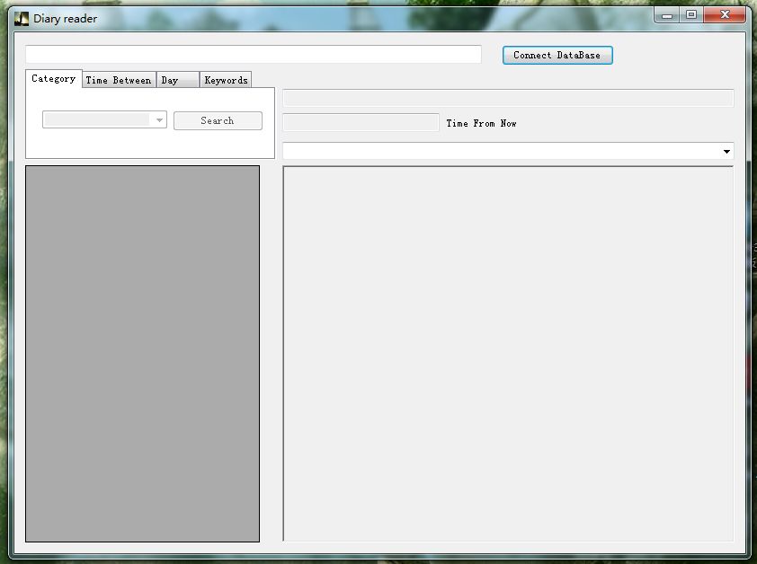Switch to the Time Between tab
Screen dimensions: 757x564
point(119,80)
